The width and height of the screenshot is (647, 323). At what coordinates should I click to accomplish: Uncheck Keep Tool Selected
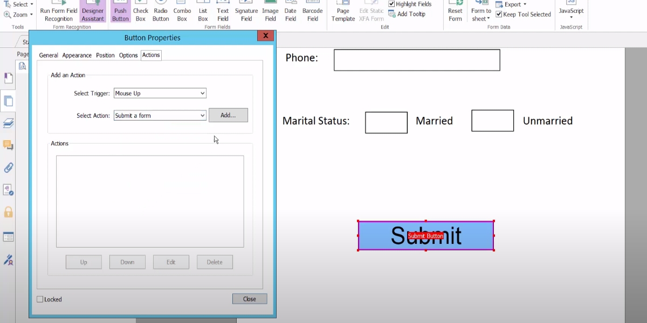(x=499, y=15)
